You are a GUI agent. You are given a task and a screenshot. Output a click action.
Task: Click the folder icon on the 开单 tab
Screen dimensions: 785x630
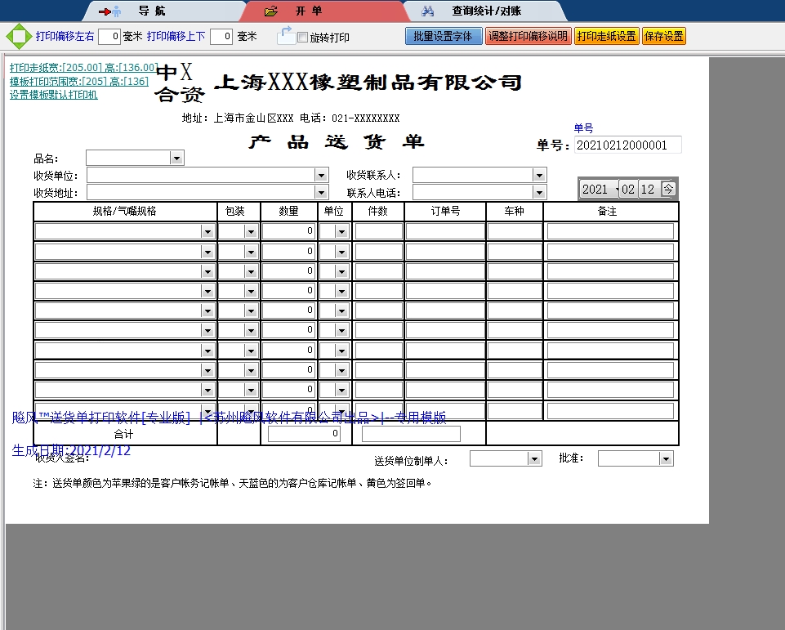pos(270,11)
